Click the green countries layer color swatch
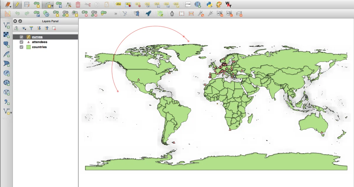 click(29, 47)
